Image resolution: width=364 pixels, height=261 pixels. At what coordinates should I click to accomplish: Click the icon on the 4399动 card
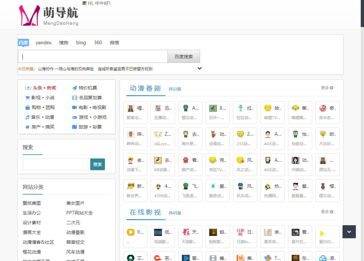158,186
